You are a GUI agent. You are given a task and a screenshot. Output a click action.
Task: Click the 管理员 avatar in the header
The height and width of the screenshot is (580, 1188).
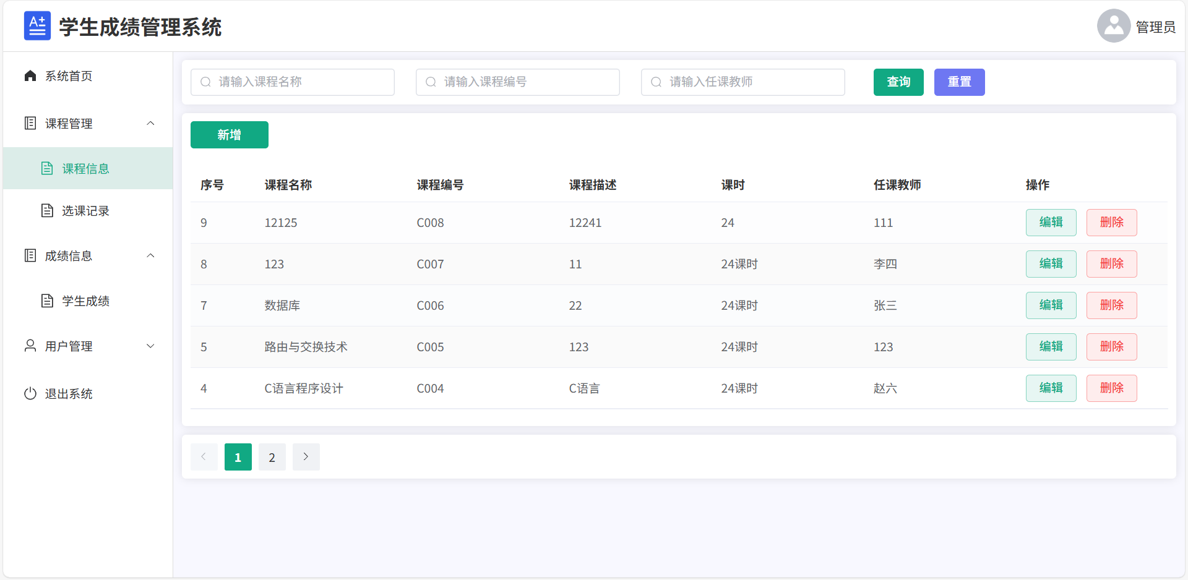(x=1113, y=25)
